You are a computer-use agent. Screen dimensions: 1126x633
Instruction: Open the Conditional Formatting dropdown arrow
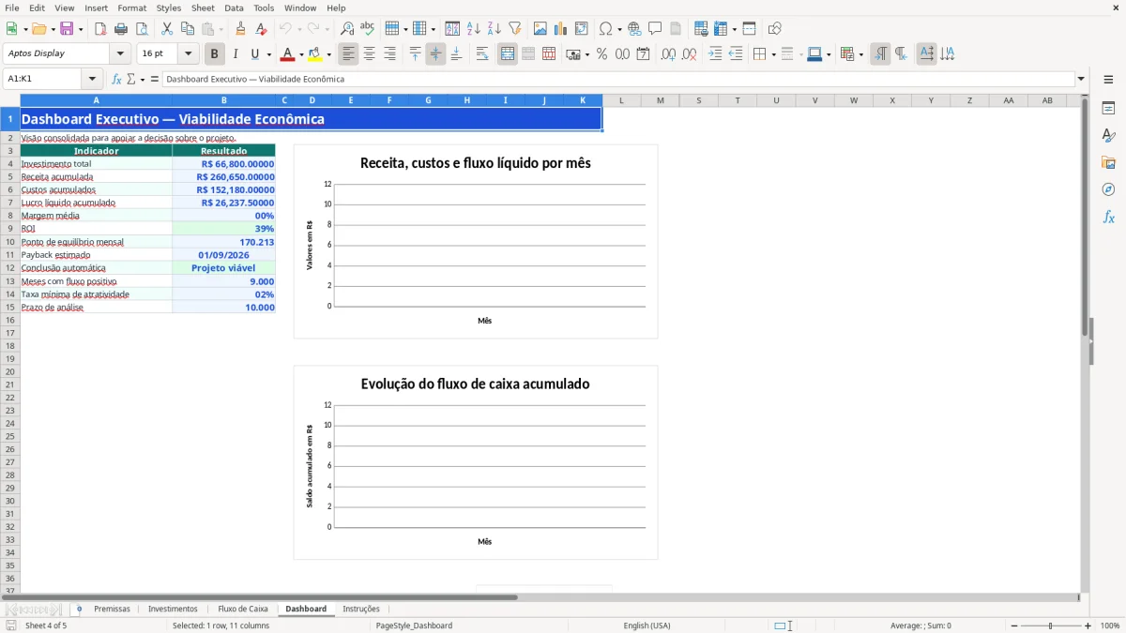click(x=860, y=54)
